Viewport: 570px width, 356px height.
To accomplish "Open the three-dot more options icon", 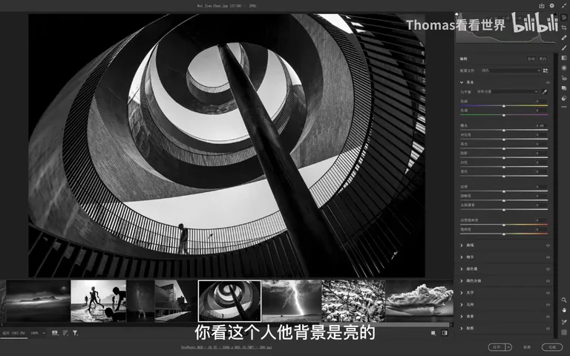I will click(564, 107).
